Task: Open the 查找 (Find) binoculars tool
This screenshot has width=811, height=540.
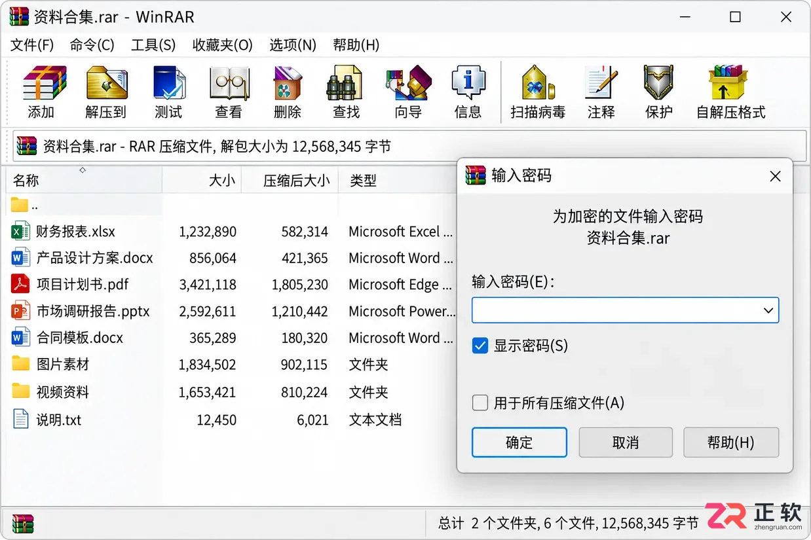Action: 345,83
